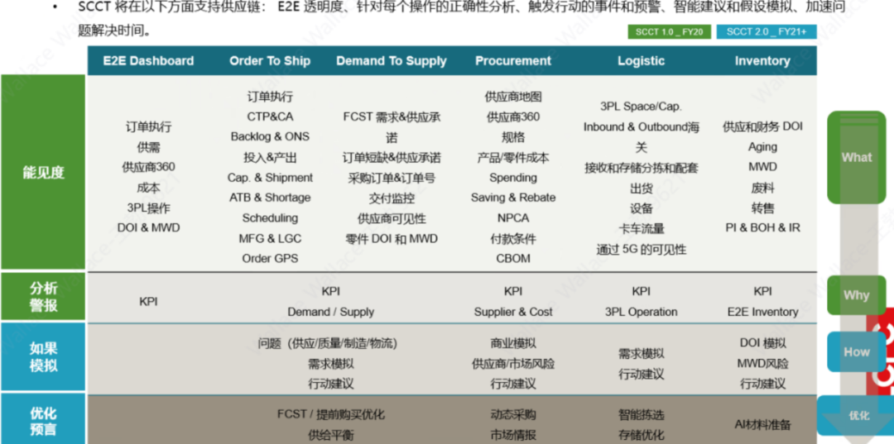Click the 如果模拟 row label
894x444 pixels.
(43, 357)
